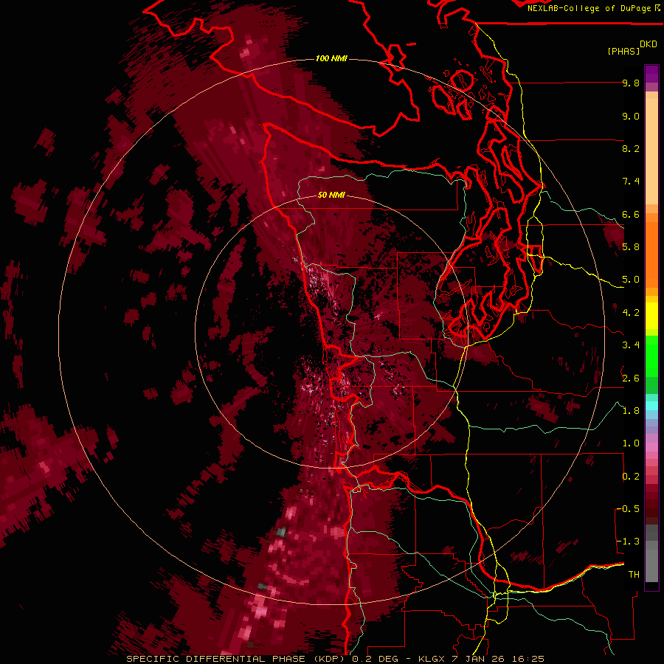Select the 4.2 scale value
Viewport: 664px width, 664px height.
(x=631, y=313)
